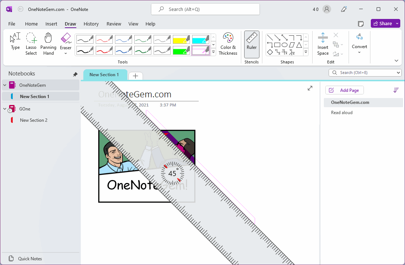Choose the single-headed arrow shape
The height and width of the screenshot is (265, 405).
click(277, 38)
